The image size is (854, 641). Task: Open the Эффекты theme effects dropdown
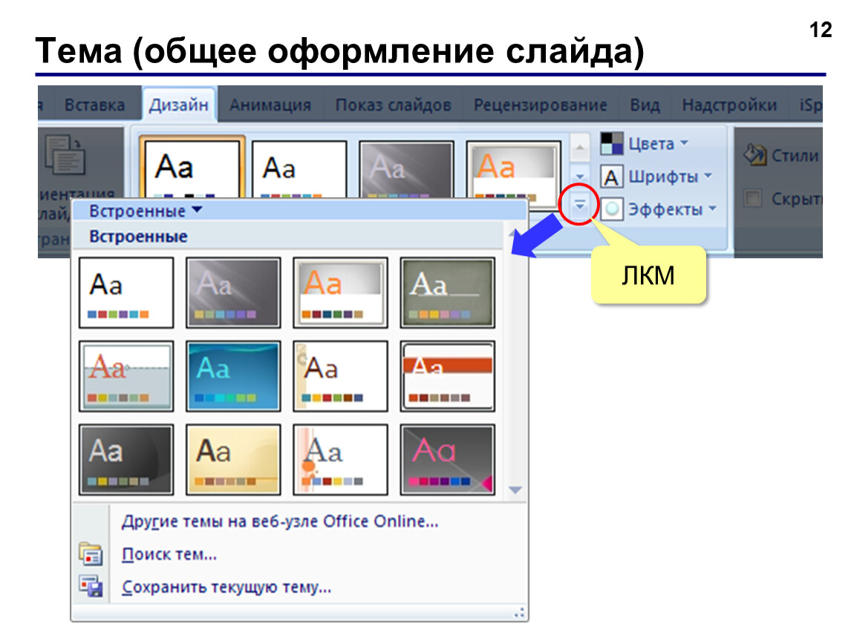tap(659, 209)
